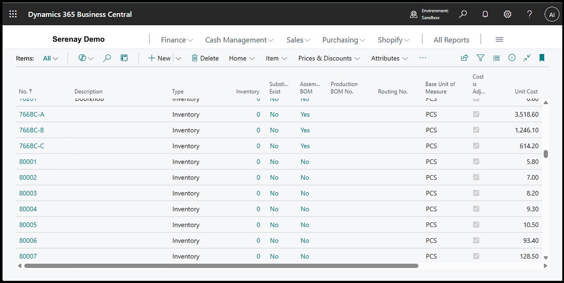Open the FactBox information icon
Viewport: 564px width, 283px height.
(512, 58)
